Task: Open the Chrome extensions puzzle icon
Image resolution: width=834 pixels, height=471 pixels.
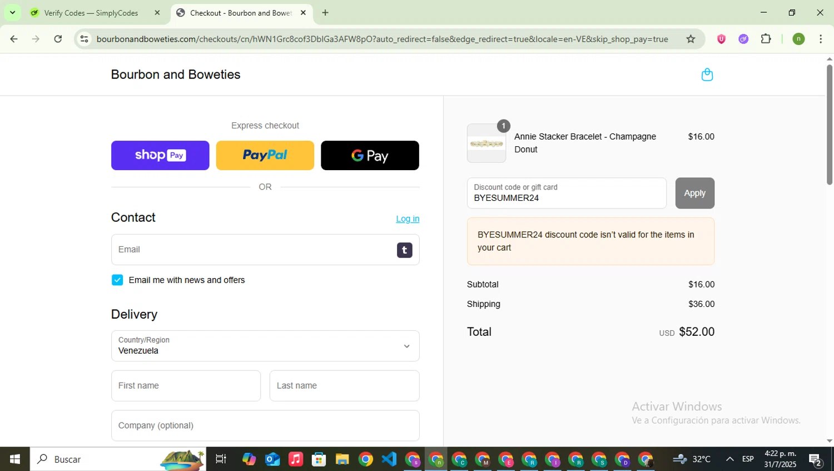Action: click(x=766, y=39)
